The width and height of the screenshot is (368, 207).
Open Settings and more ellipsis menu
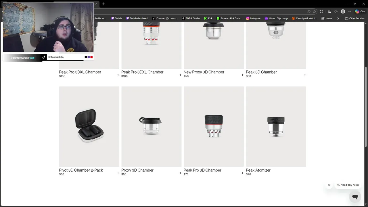pos(350,11)
